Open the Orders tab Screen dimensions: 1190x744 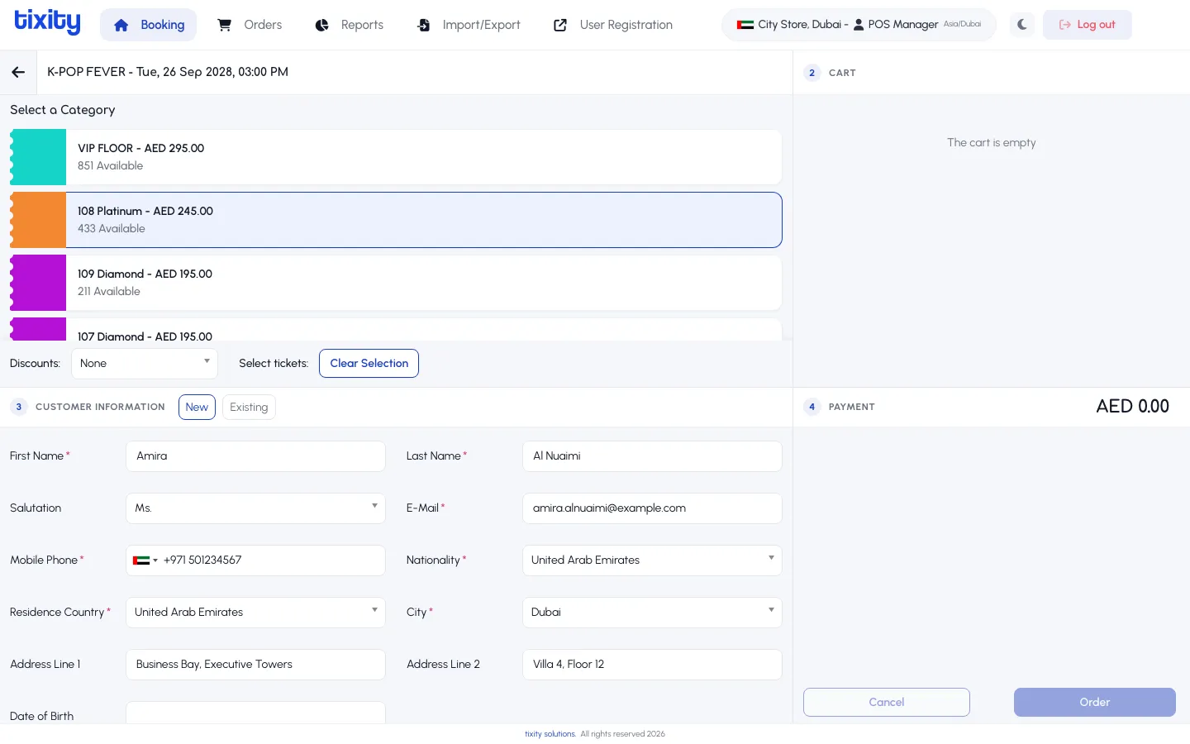249,25
